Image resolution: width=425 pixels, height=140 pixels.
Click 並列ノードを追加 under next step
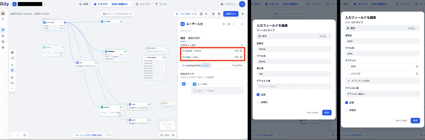[217, 91]
